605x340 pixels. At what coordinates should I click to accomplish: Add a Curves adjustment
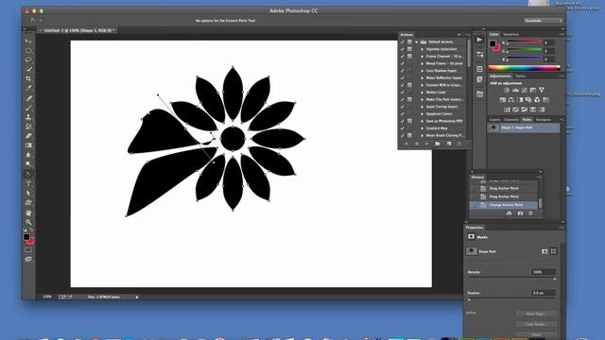525,90
